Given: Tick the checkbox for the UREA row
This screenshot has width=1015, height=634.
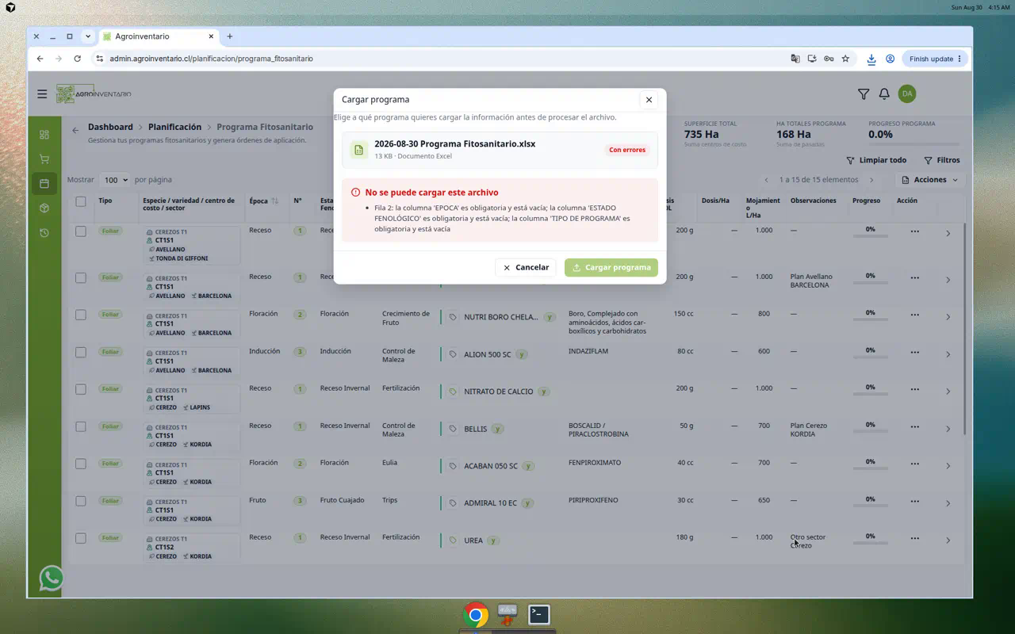Looking at the screenshot, I should tap(81, 538).
